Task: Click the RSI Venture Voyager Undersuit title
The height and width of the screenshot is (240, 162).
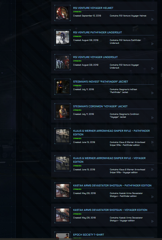Action: 95,57
